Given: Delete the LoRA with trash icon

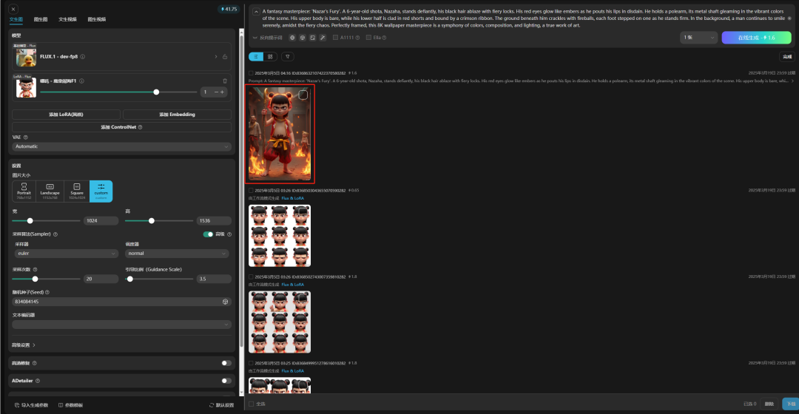Looking at the screenshot, I should pyautogui.click(x=225, y=81).
